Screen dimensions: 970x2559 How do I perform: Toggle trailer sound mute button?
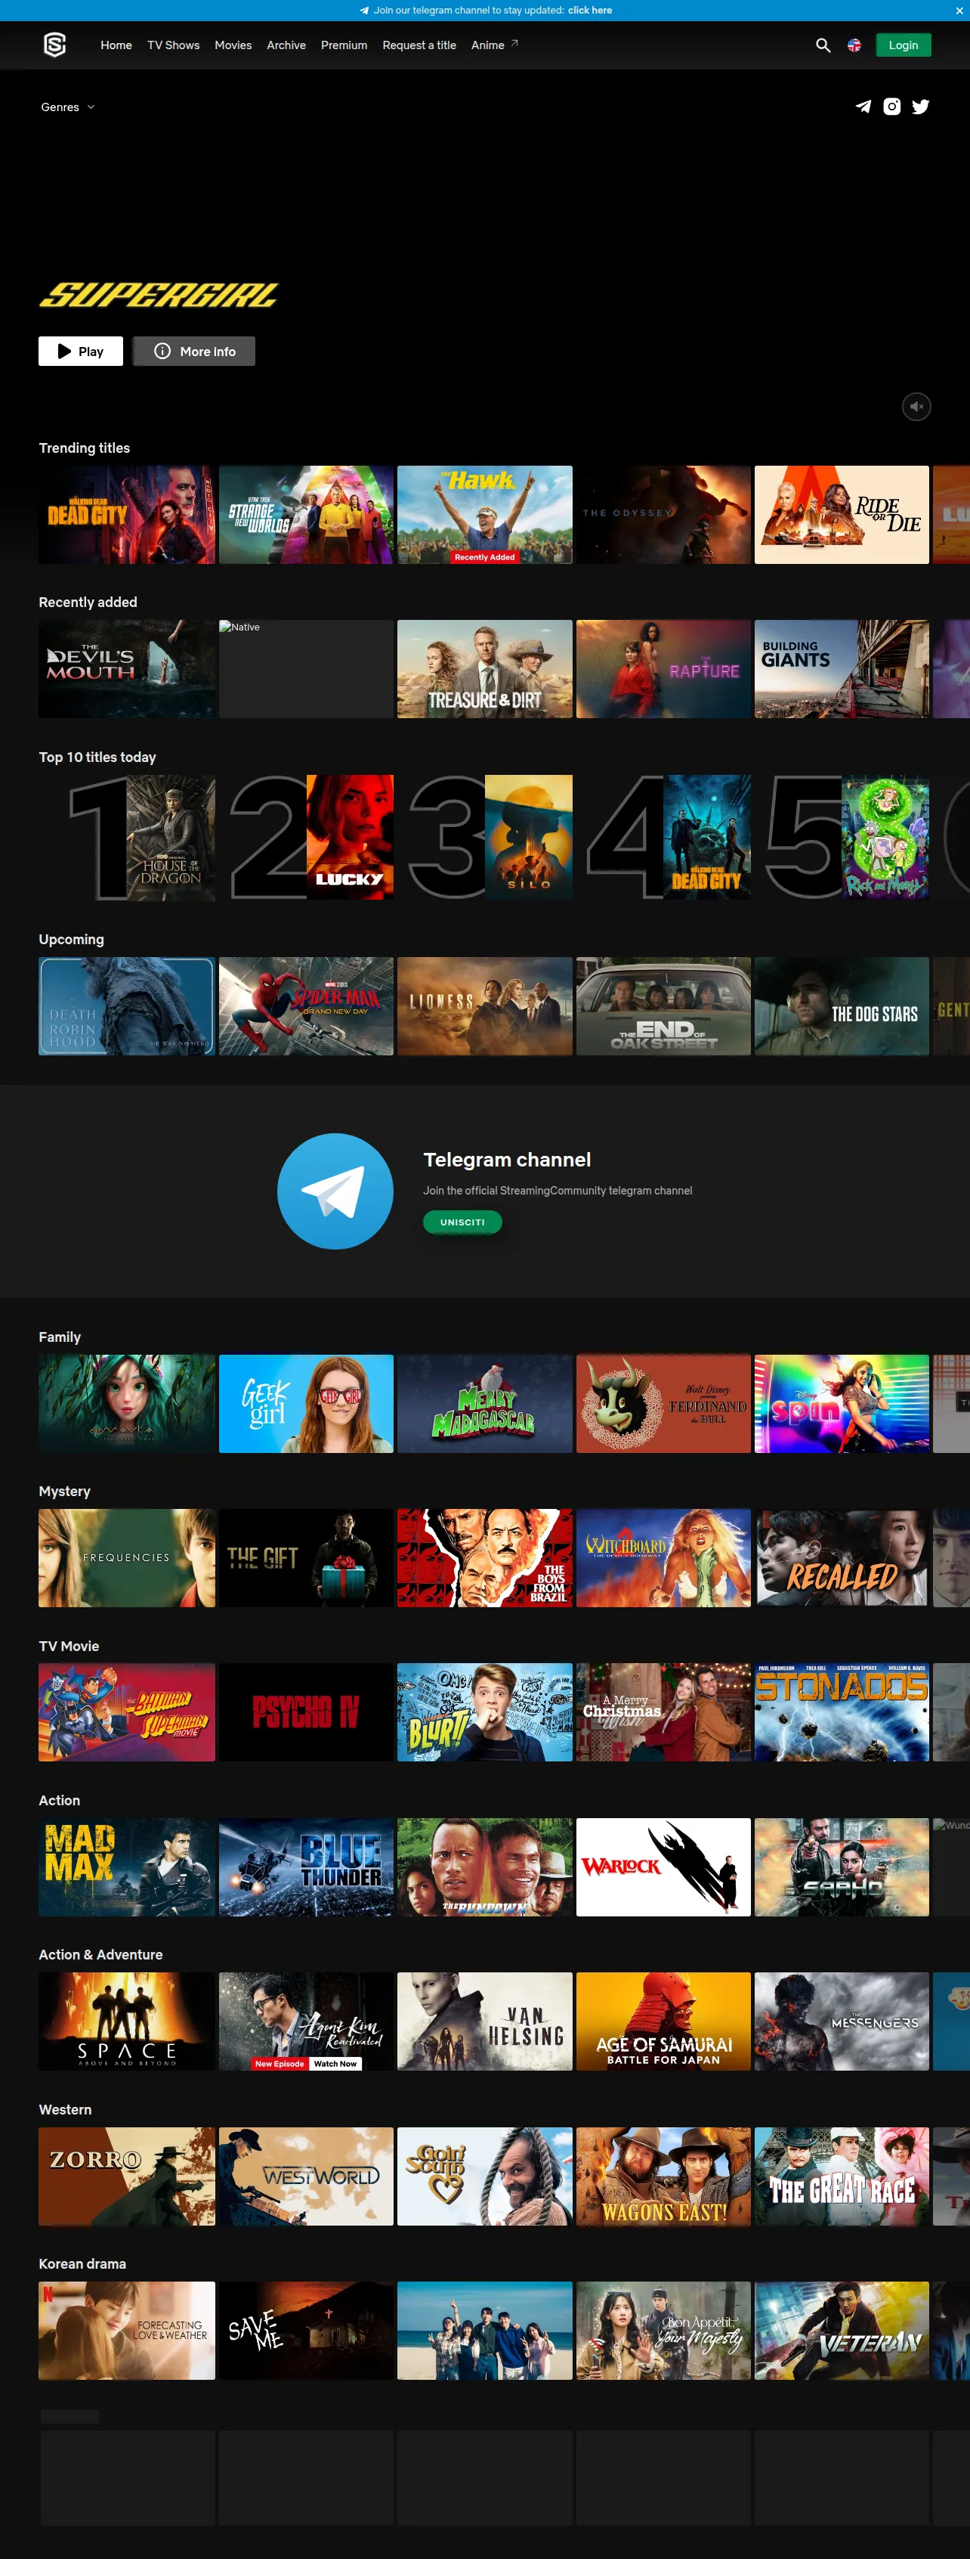[x=916, y=406]
